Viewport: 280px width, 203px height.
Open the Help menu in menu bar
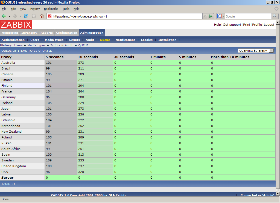[x=77, y=9]
